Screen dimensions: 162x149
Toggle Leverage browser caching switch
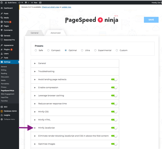(x=114, y=96)
